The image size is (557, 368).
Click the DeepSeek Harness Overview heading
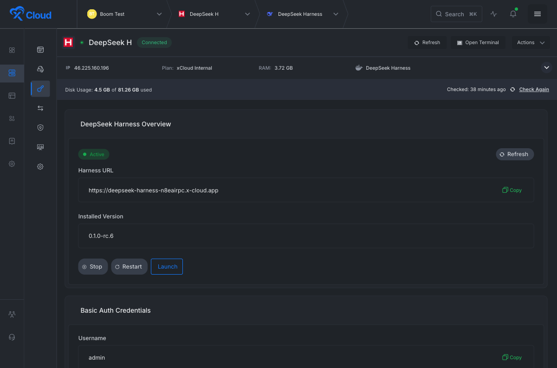click(126, 124)
